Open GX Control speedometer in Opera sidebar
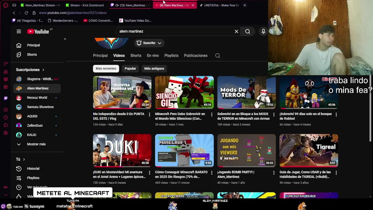 6,64
